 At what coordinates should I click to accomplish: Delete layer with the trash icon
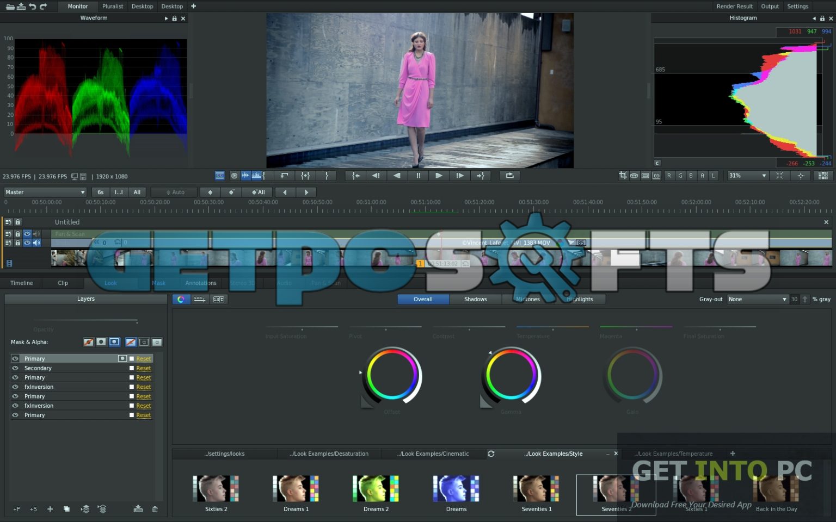155,509
